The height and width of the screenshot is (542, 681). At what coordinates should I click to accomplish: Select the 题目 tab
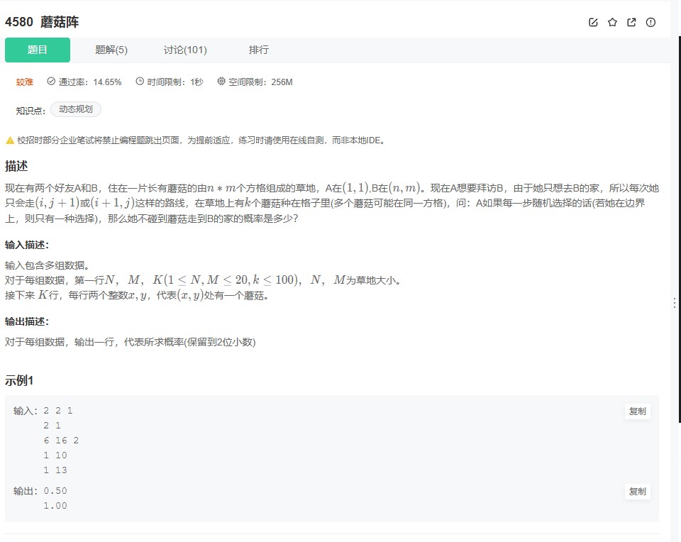pos(38,50)
